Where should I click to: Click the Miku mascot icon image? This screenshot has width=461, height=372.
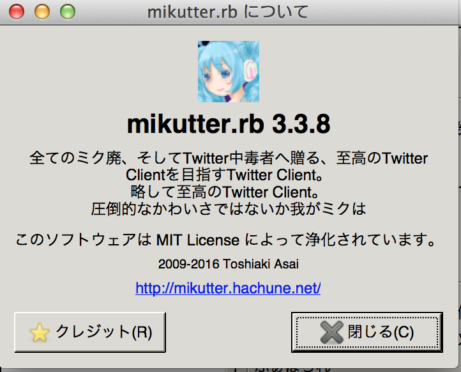(x=229, y=72)
